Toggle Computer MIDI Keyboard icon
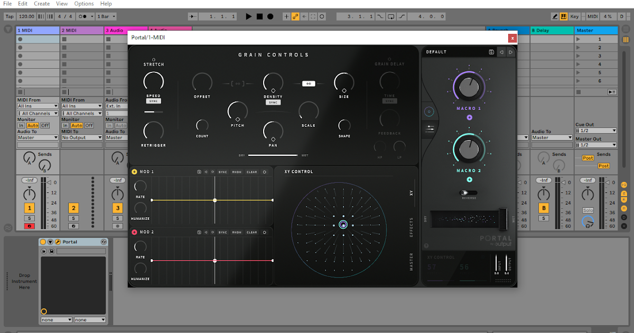 [564, 16]
